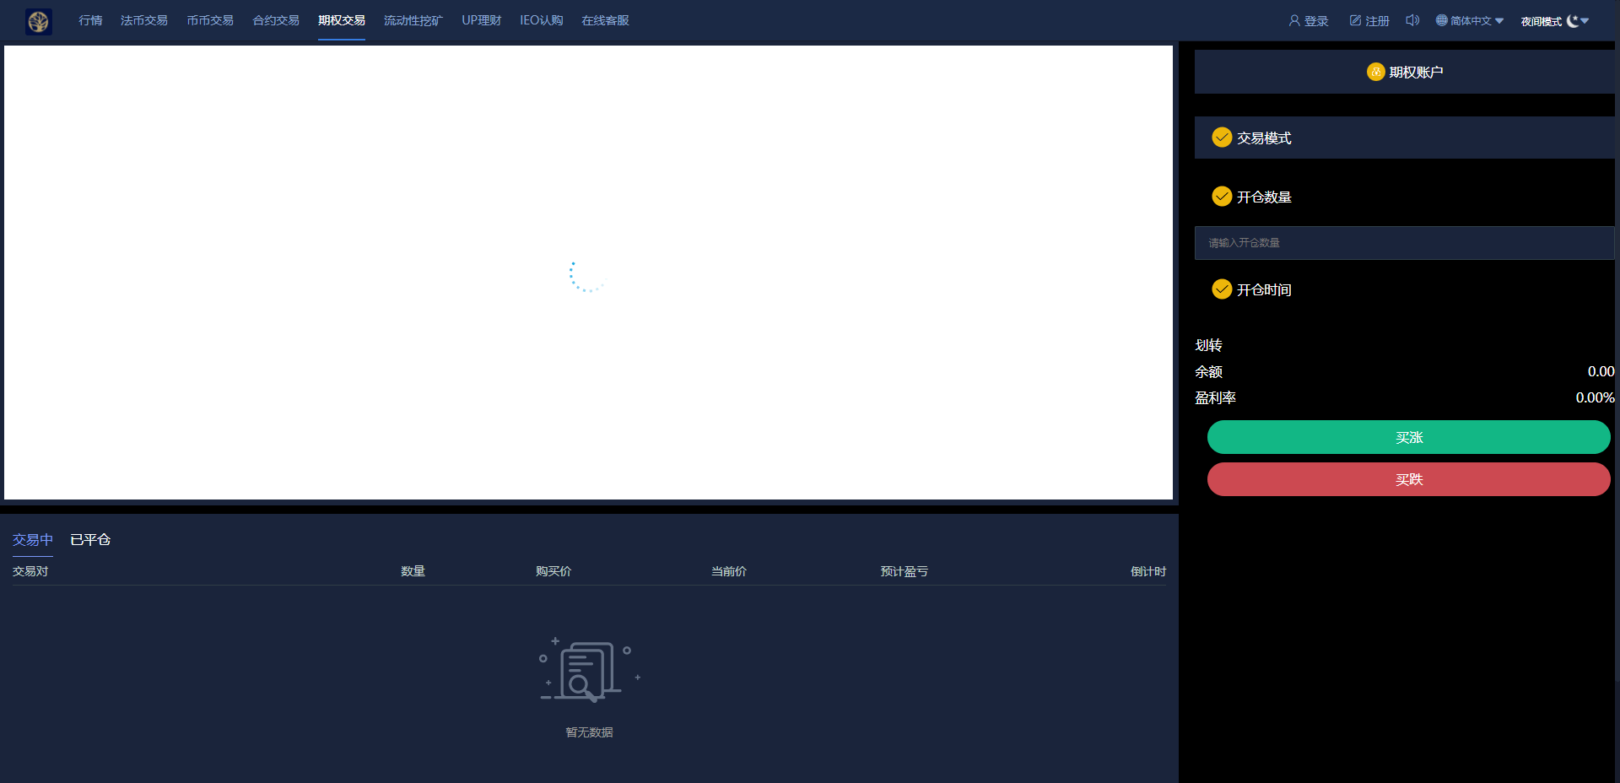
Task: Click the 划转 transfer link
Action: 1208,345
